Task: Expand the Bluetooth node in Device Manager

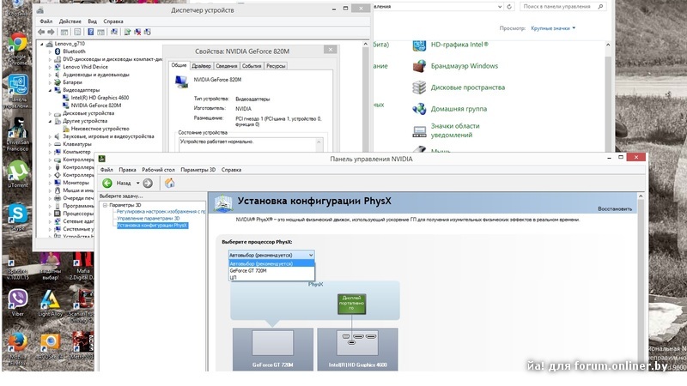Action: (x=50, y=51)
